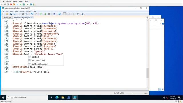Click the Cut scissors icon

click(15, 14)
